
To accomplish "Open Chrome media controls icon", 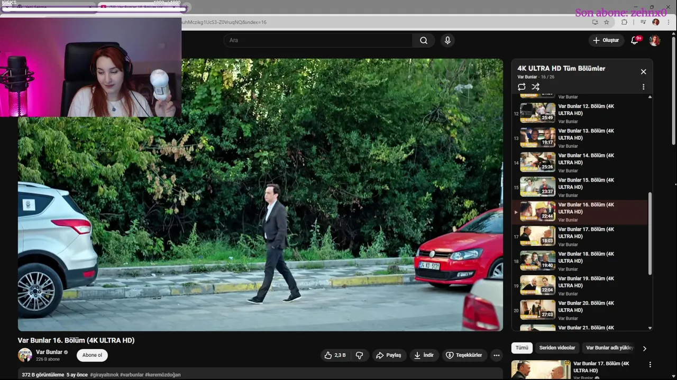I will tap(643, 22).
